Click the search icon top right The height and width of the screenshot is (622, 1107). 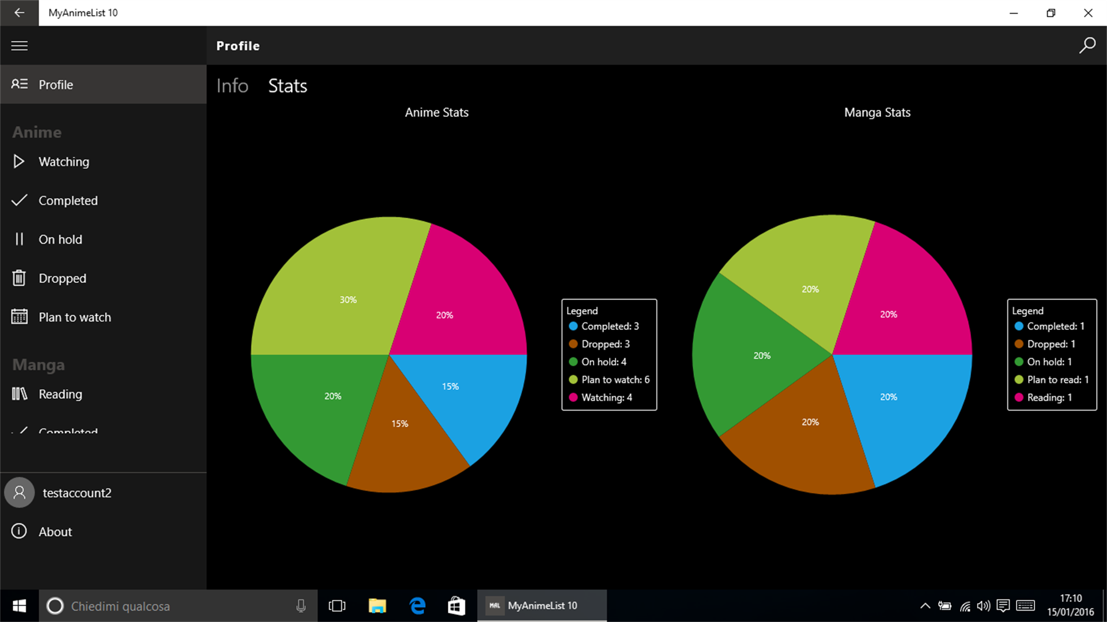(x=1087, y=45)
